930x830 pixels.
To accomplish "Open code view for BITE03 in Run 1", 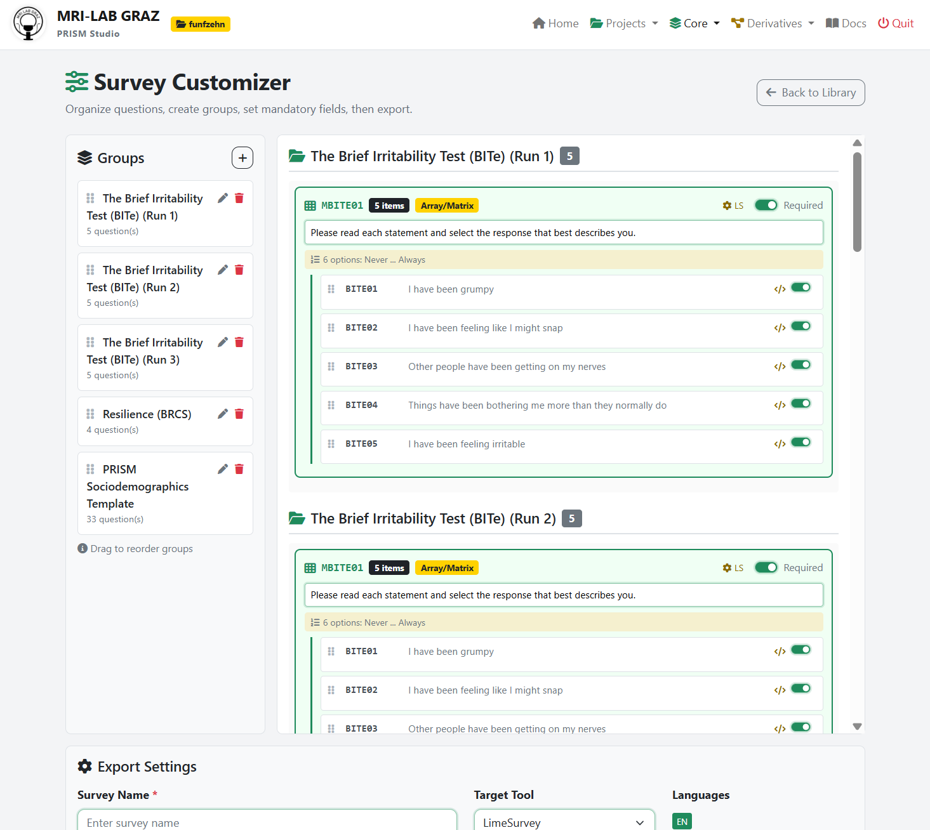I will point(780,367).
